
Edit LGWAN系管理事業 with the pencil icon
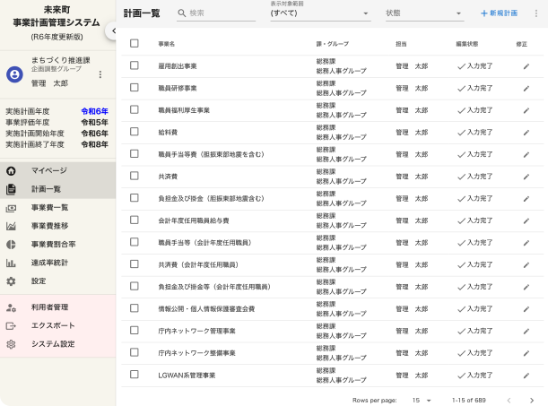pyautogui.click(x=526, y=376)
